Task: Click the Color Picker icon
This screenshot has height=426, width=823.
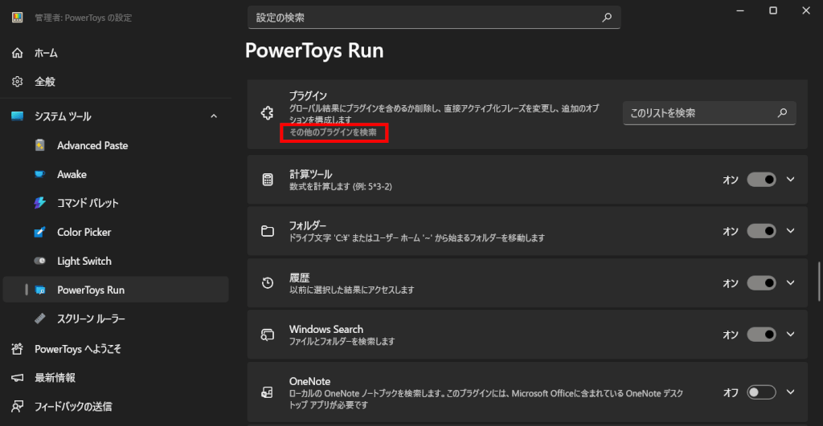Action: [x=40, y=232]
